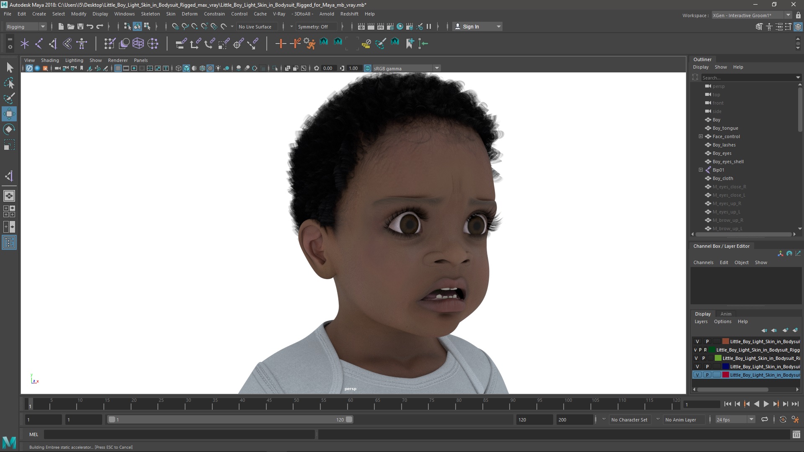Click play forwards button

[766, 404]
